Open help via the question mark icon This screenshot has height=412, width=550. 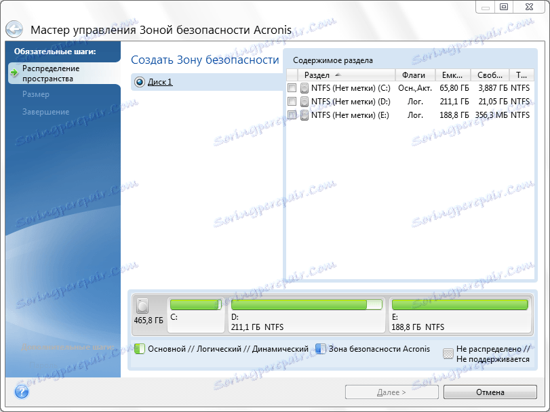(x=22, y=391)
